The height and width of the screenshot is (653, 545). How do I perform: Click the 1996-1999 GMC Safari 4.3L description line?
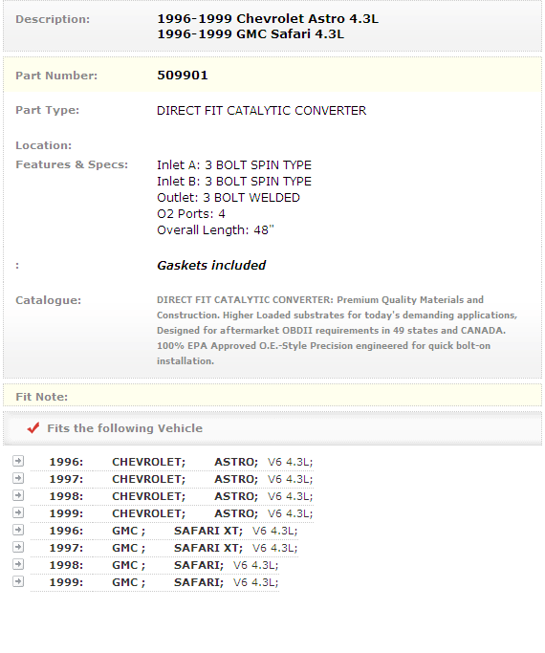(x=251, y=34)
